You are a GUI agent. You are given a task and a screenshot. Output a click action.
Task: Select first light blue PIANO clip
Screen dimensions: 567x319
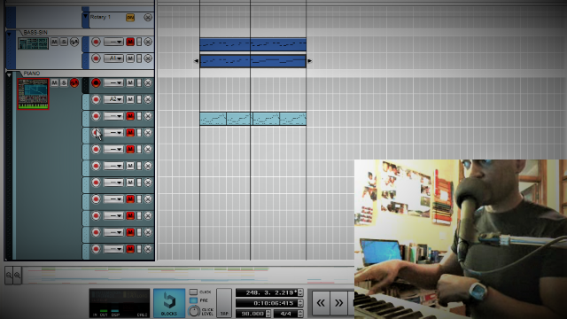[x=213, y=119]
